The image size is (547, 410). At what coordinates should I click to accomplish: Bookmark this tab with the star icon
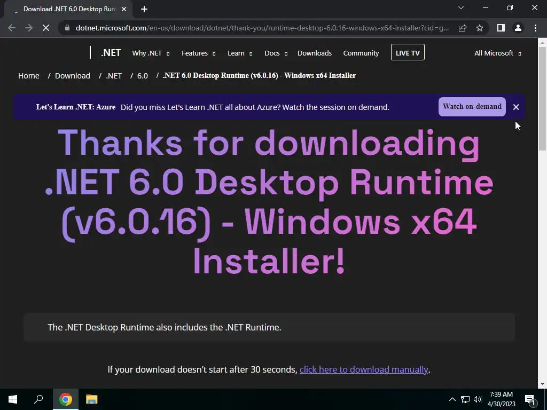click(x=480, y=28)
